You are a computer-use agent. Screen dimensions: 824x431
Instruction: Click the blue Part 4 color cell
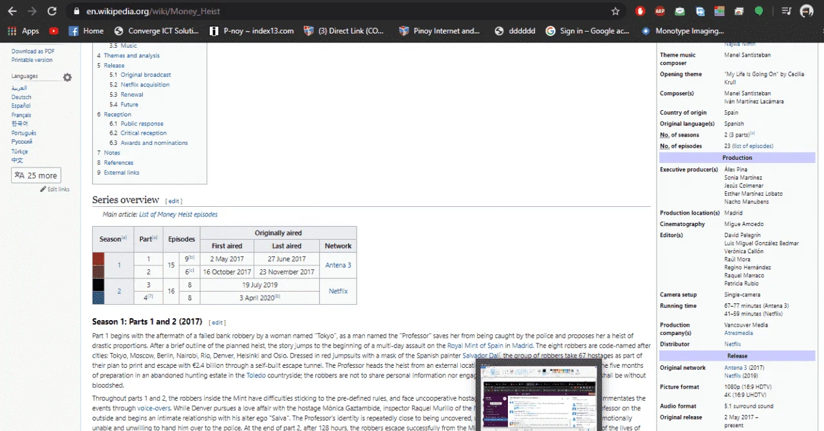click(98, 298)
